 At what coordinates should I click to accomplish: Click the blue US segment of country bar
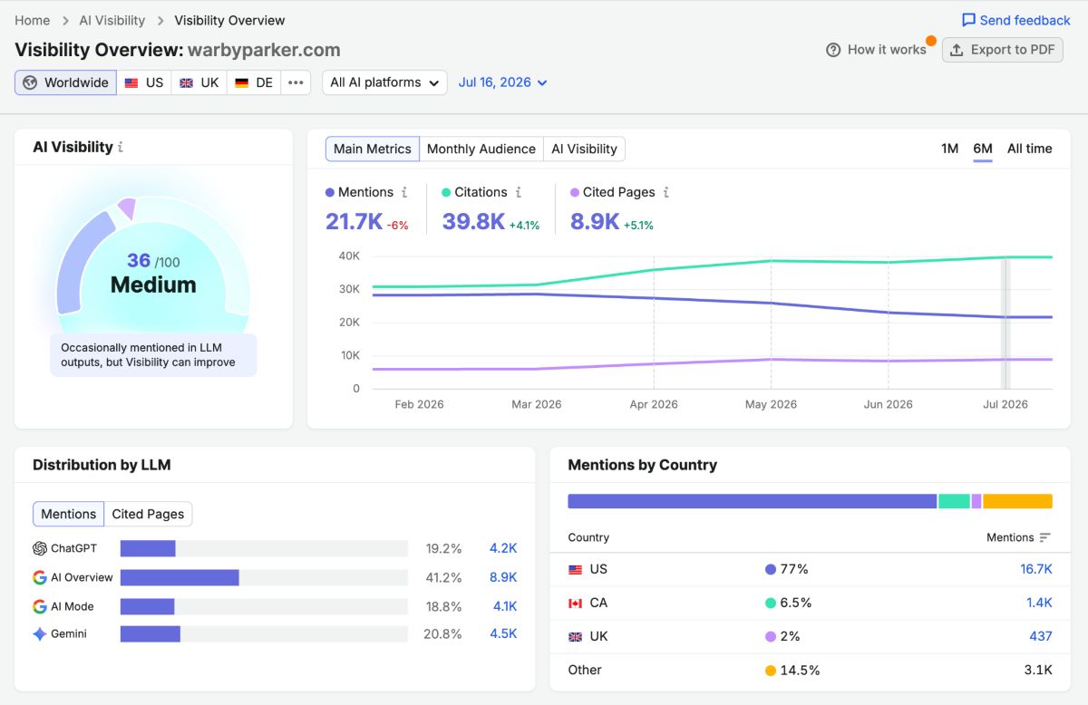click(x=753, y=501)
